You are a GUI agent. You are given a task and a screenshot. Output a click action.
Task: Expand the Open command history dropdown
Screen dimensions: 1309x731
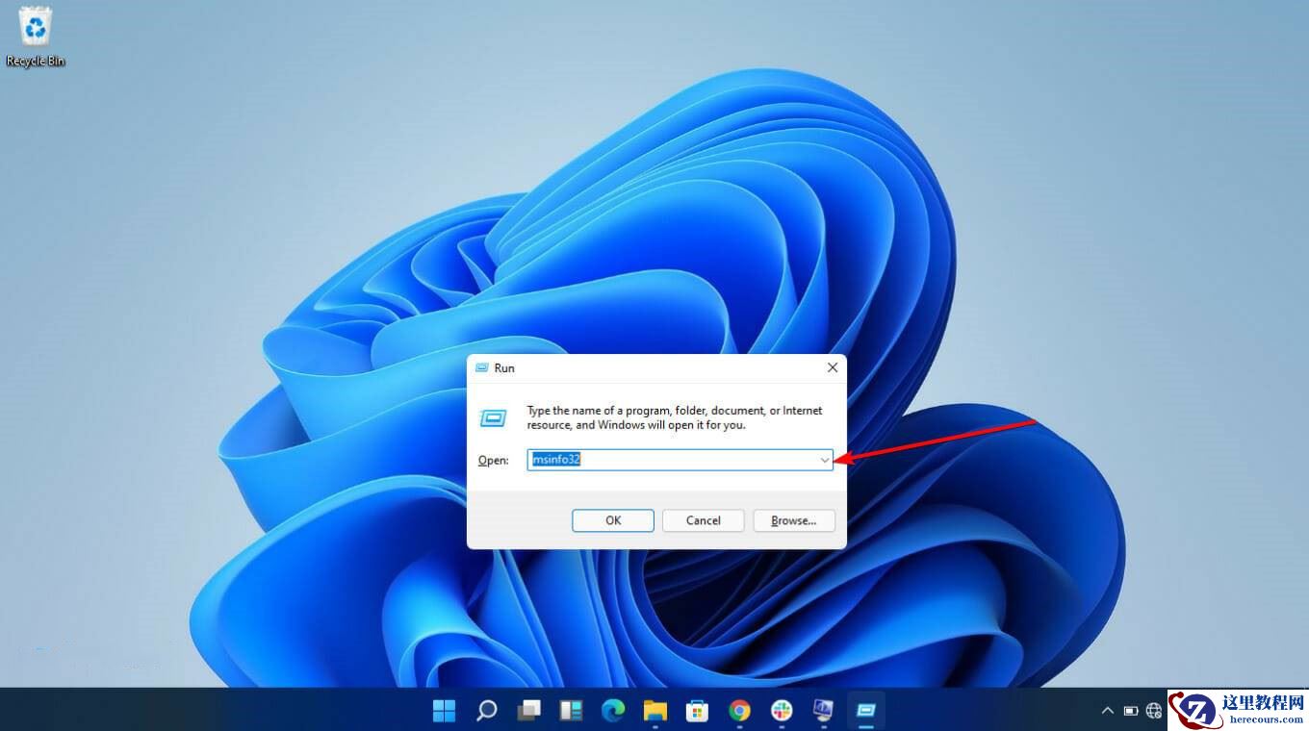[x=824, y=460]
